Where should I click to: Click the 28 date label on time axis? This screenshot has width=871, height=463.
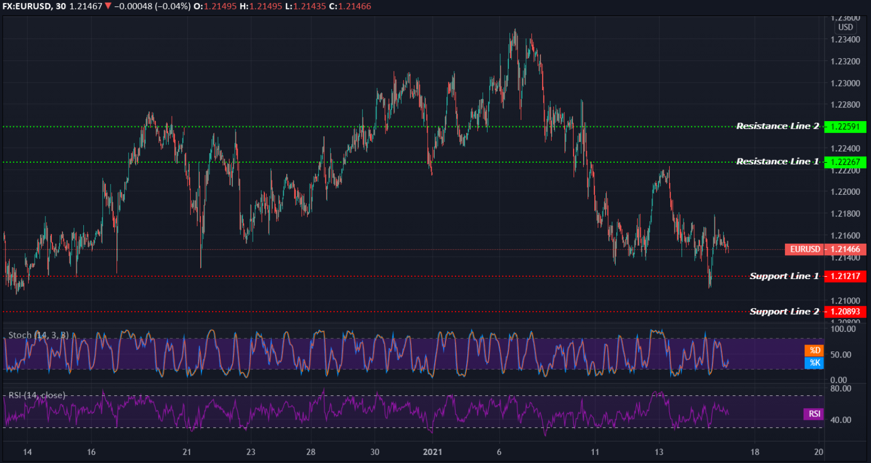311,452
